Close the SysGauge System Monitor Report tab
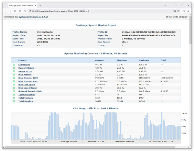 tap(35, 6)
